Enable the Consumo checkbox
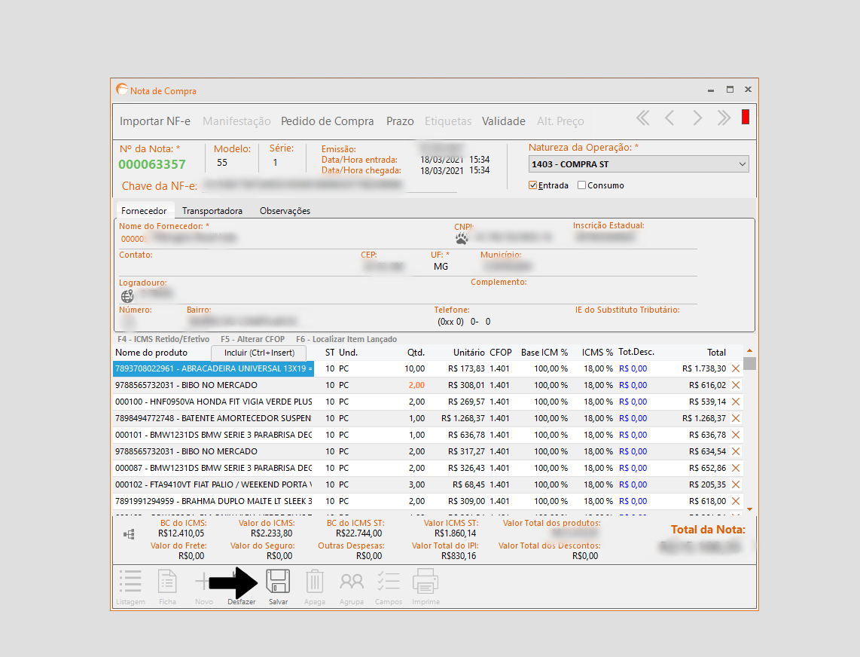This screenshot has width=860, height=657. (x=581, y=185)
